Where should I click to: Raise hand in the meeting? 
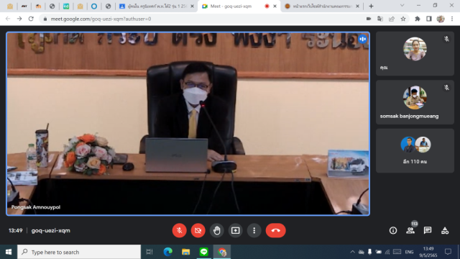pyautogui.click(x=217, y=230)
